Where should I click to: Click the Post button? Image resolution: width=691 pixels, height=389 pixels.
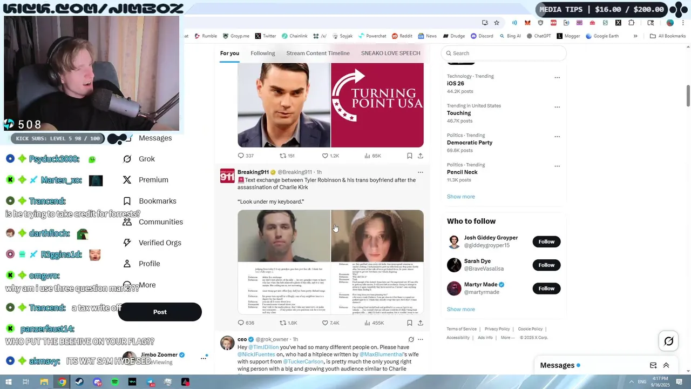[x=160, y=312]
